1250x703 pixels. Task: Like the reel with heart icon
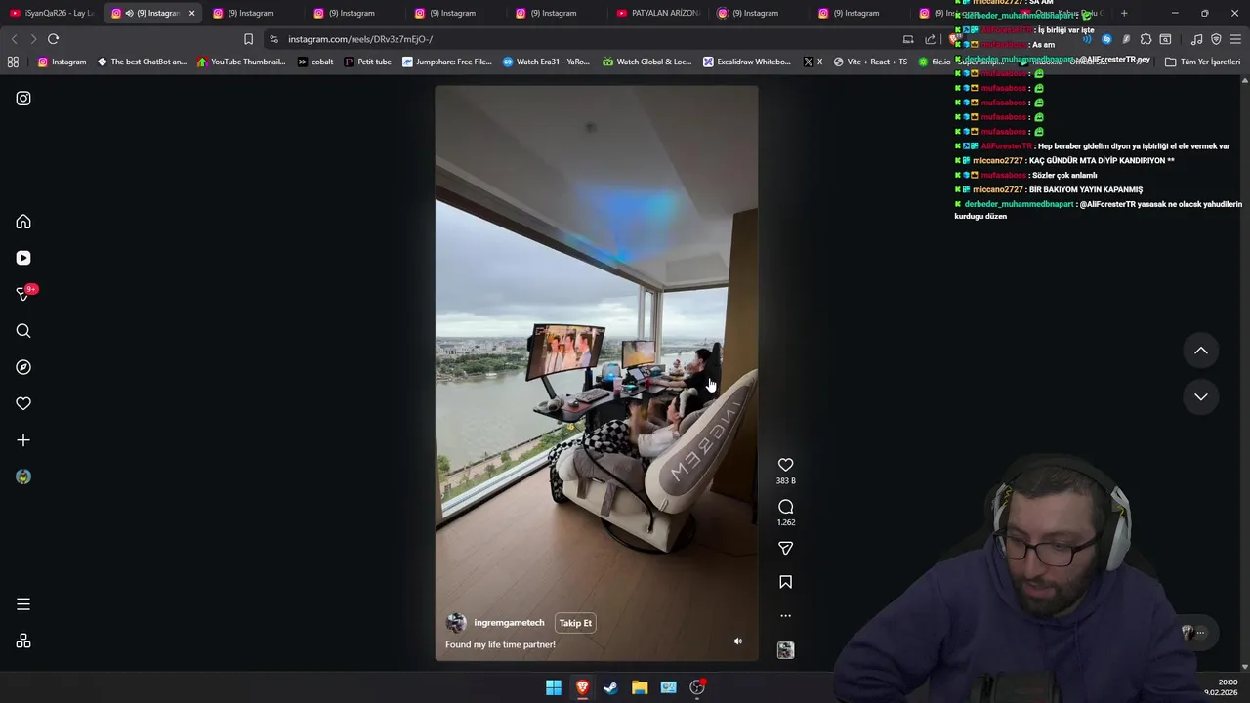(785, 465)
